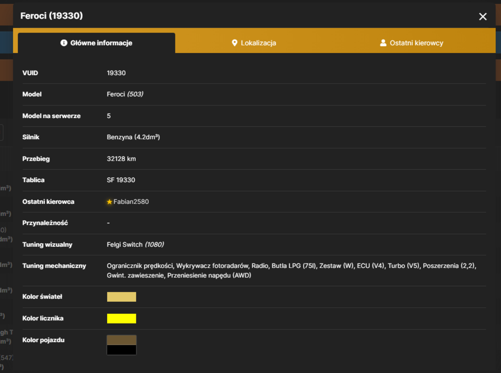Select the VUID value 19330
Viewport: 501px width, 373px height.
(x=116, y=73)
